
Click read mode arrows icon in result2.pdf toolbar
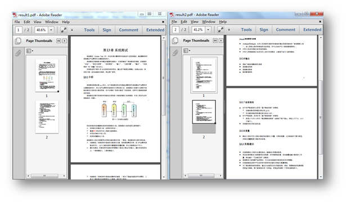coord(220,30)
